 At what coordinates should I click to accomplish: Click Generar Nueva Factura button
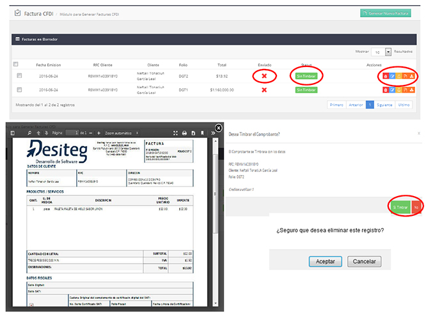pyautogui.click(x=386, y=13)
